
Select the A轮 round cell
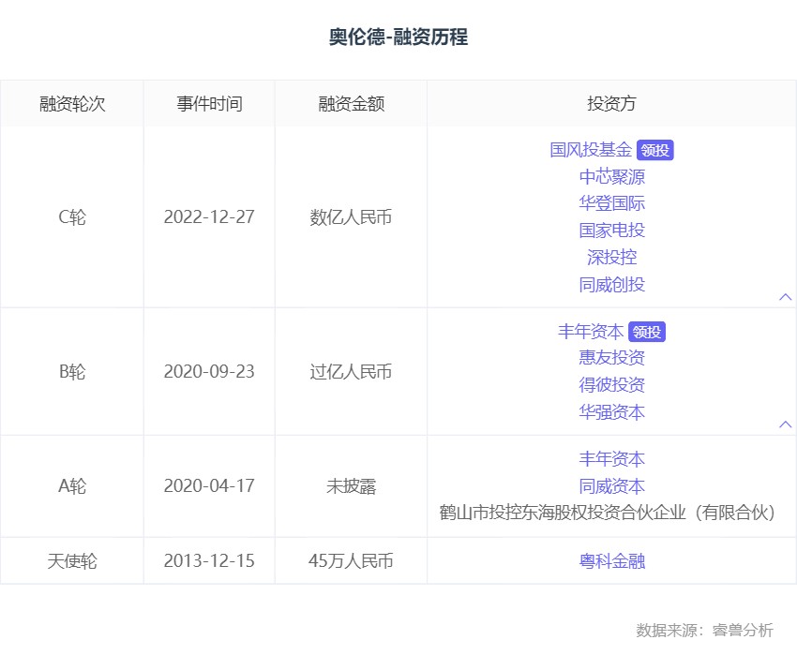(72, 486)
